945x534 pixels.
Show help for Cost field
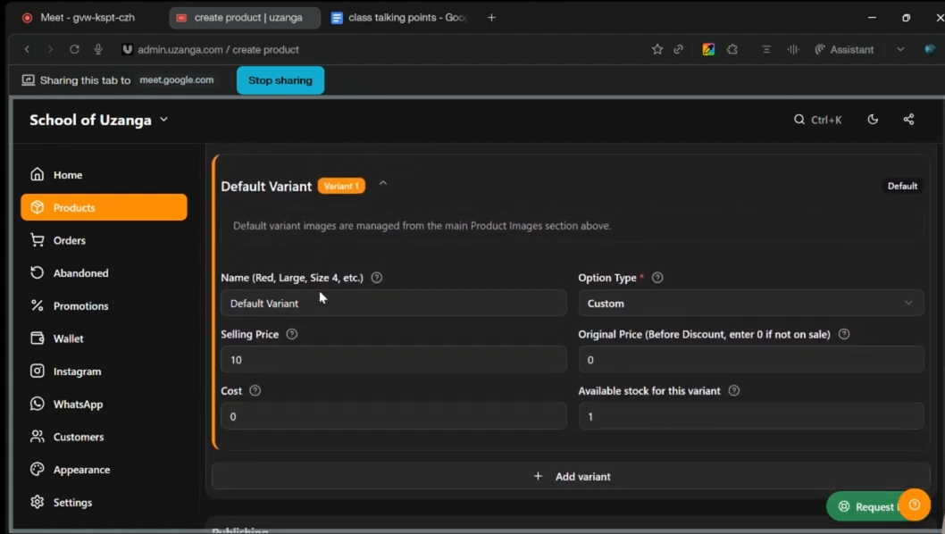tap(255, 390)
